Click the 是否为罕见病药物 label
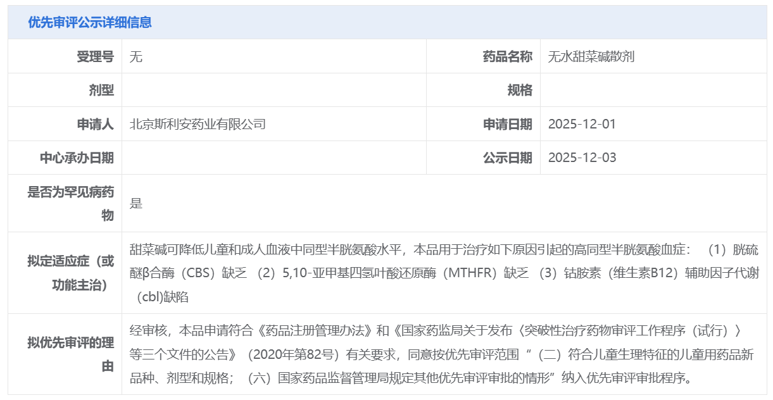Image resolution: width=773 pixels, height=400 pixels. [70, 203]
